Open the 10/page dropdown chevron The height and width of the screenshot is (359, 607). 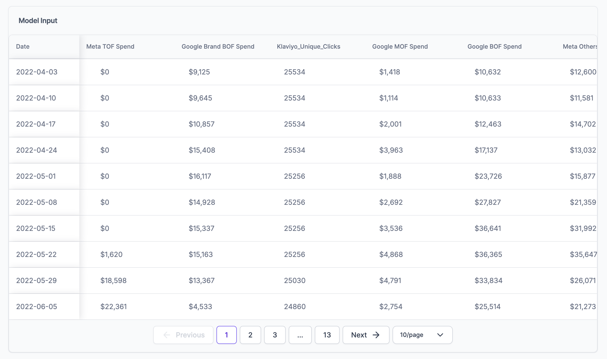440,335
